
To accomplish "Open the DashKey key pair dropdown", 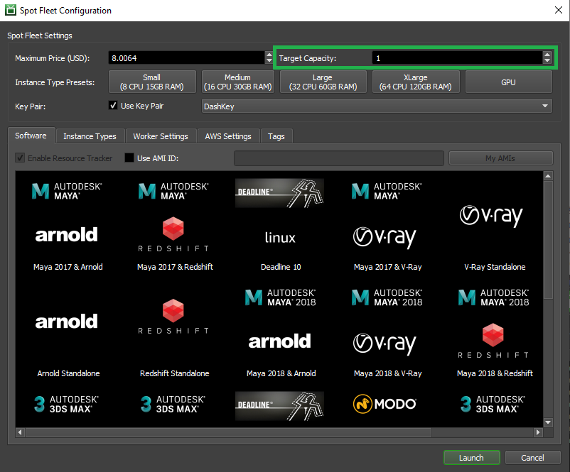I will (377, 106).
